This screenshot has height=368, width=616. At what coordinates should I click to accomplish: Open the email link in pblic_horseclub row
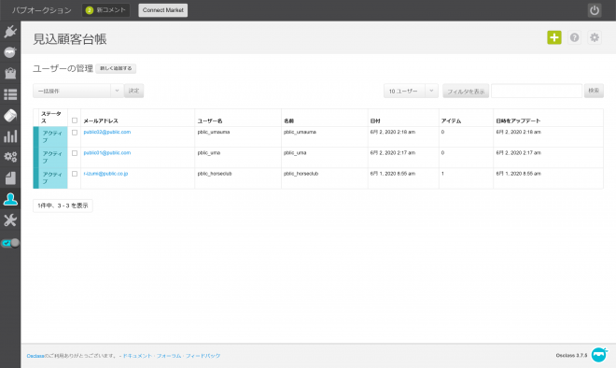(x=105, y=174)
